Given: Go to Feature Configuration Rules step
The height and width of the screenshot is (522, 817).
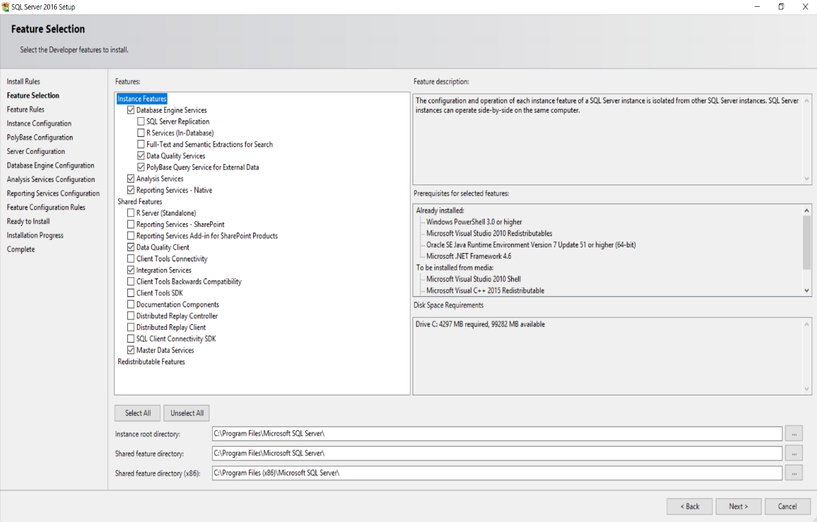Looking at the screenshot, I should pos(46,207).
